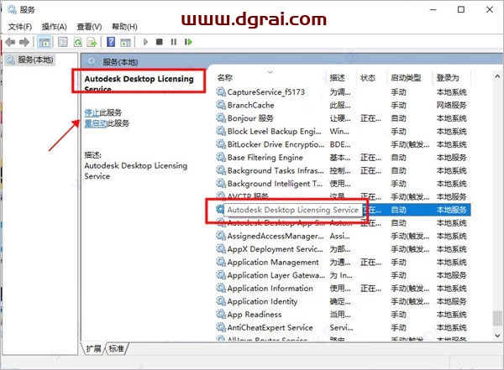Sort by the 名称 column header
The image size is (504, 370).
225,78
